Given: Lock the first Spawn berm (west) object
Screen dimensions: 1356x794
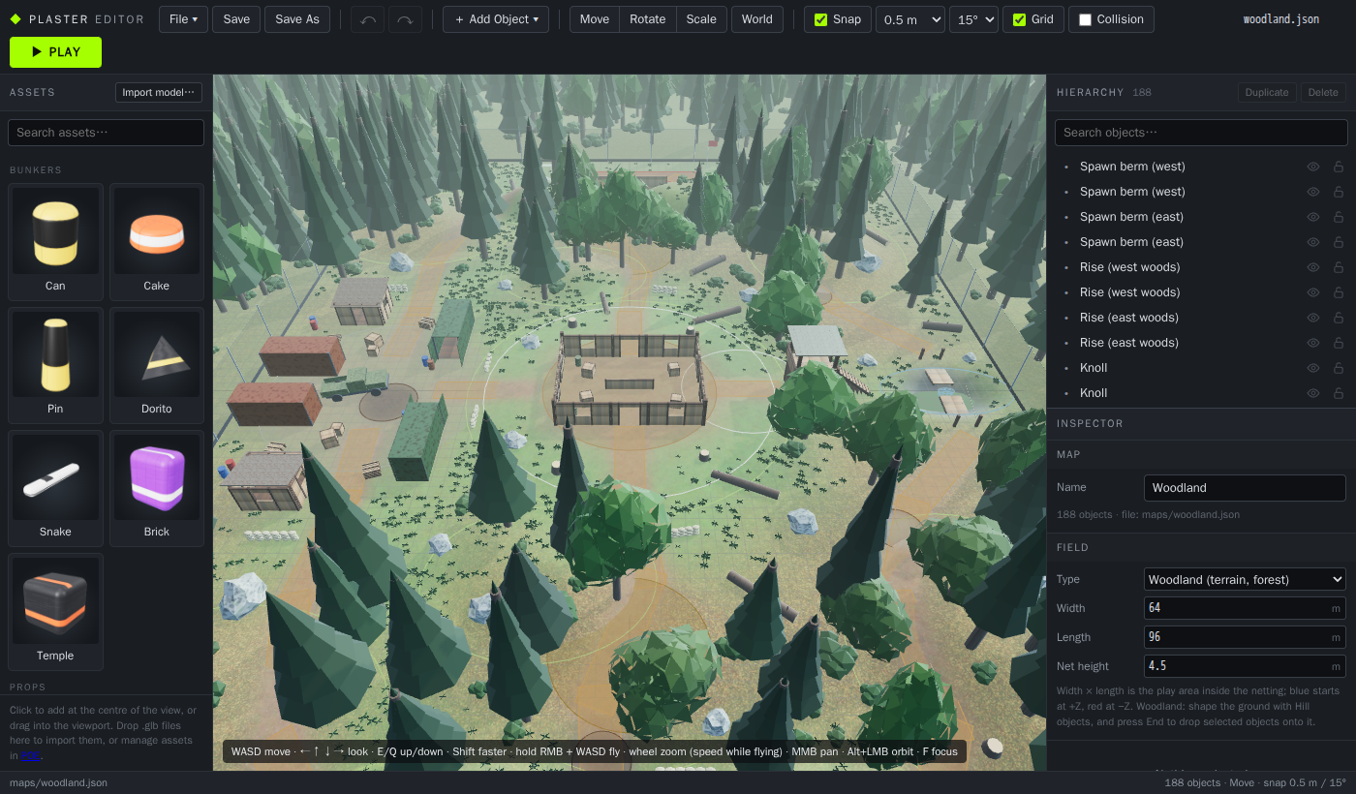Looking at the screenshot, I should click(x=1339, y=167).
